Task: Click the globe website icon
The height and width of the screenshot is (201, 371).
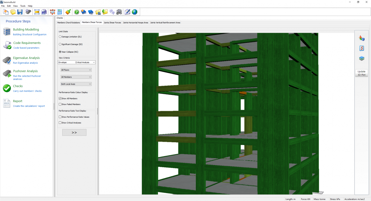Action: tap(135, 12)
